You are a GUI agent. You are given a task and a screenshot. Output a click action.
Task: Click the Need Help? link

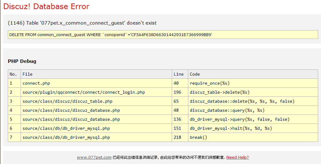tap(237, 157)
